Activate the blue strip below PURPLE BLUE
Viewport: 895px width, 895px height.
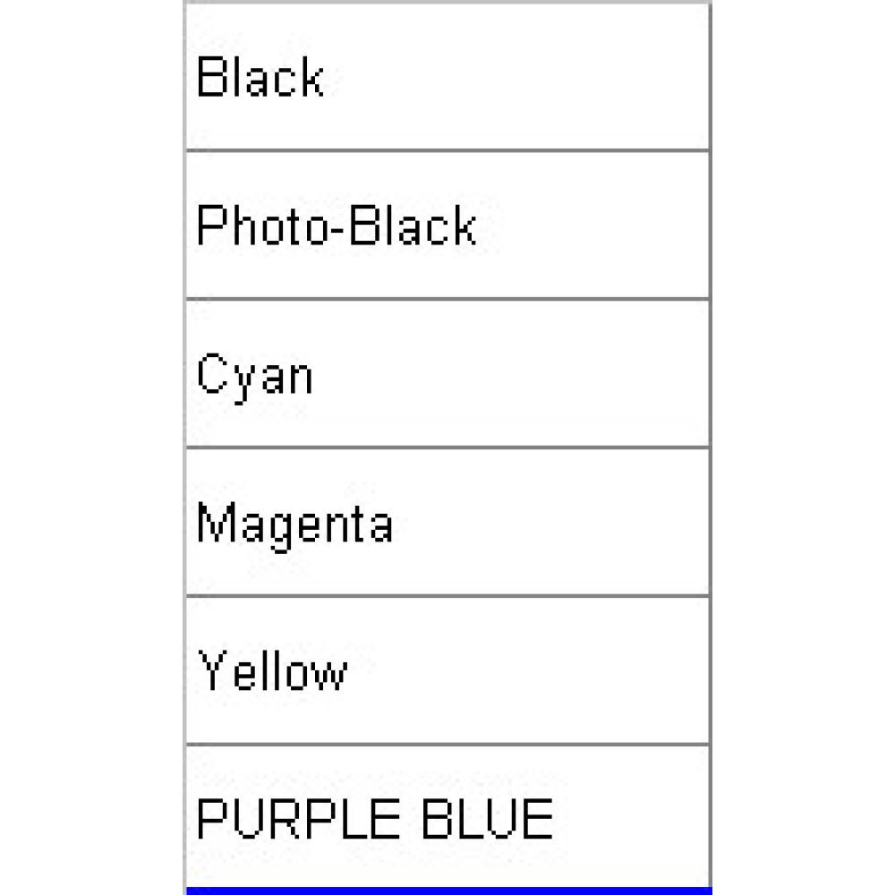pyautogui.click(x=449, y=891)
